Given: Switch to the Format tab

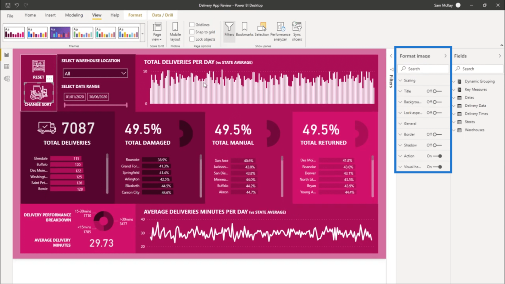Looking at the screenshot, I should tap(135, 15).
